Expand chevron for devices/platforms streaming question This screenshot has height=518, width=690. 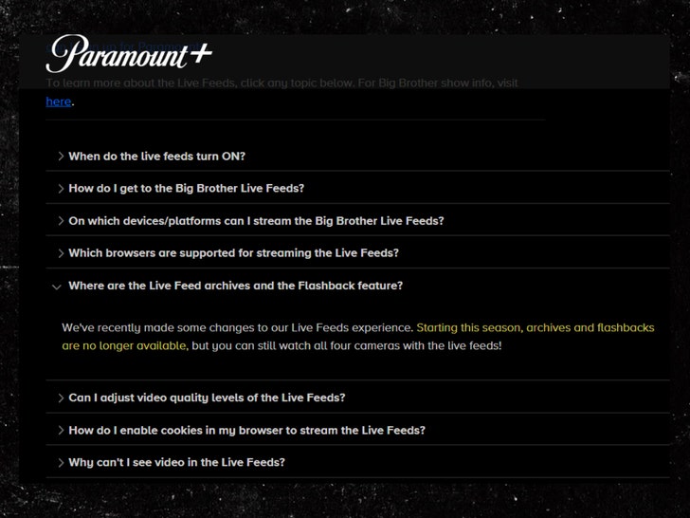tap(61, 221)
